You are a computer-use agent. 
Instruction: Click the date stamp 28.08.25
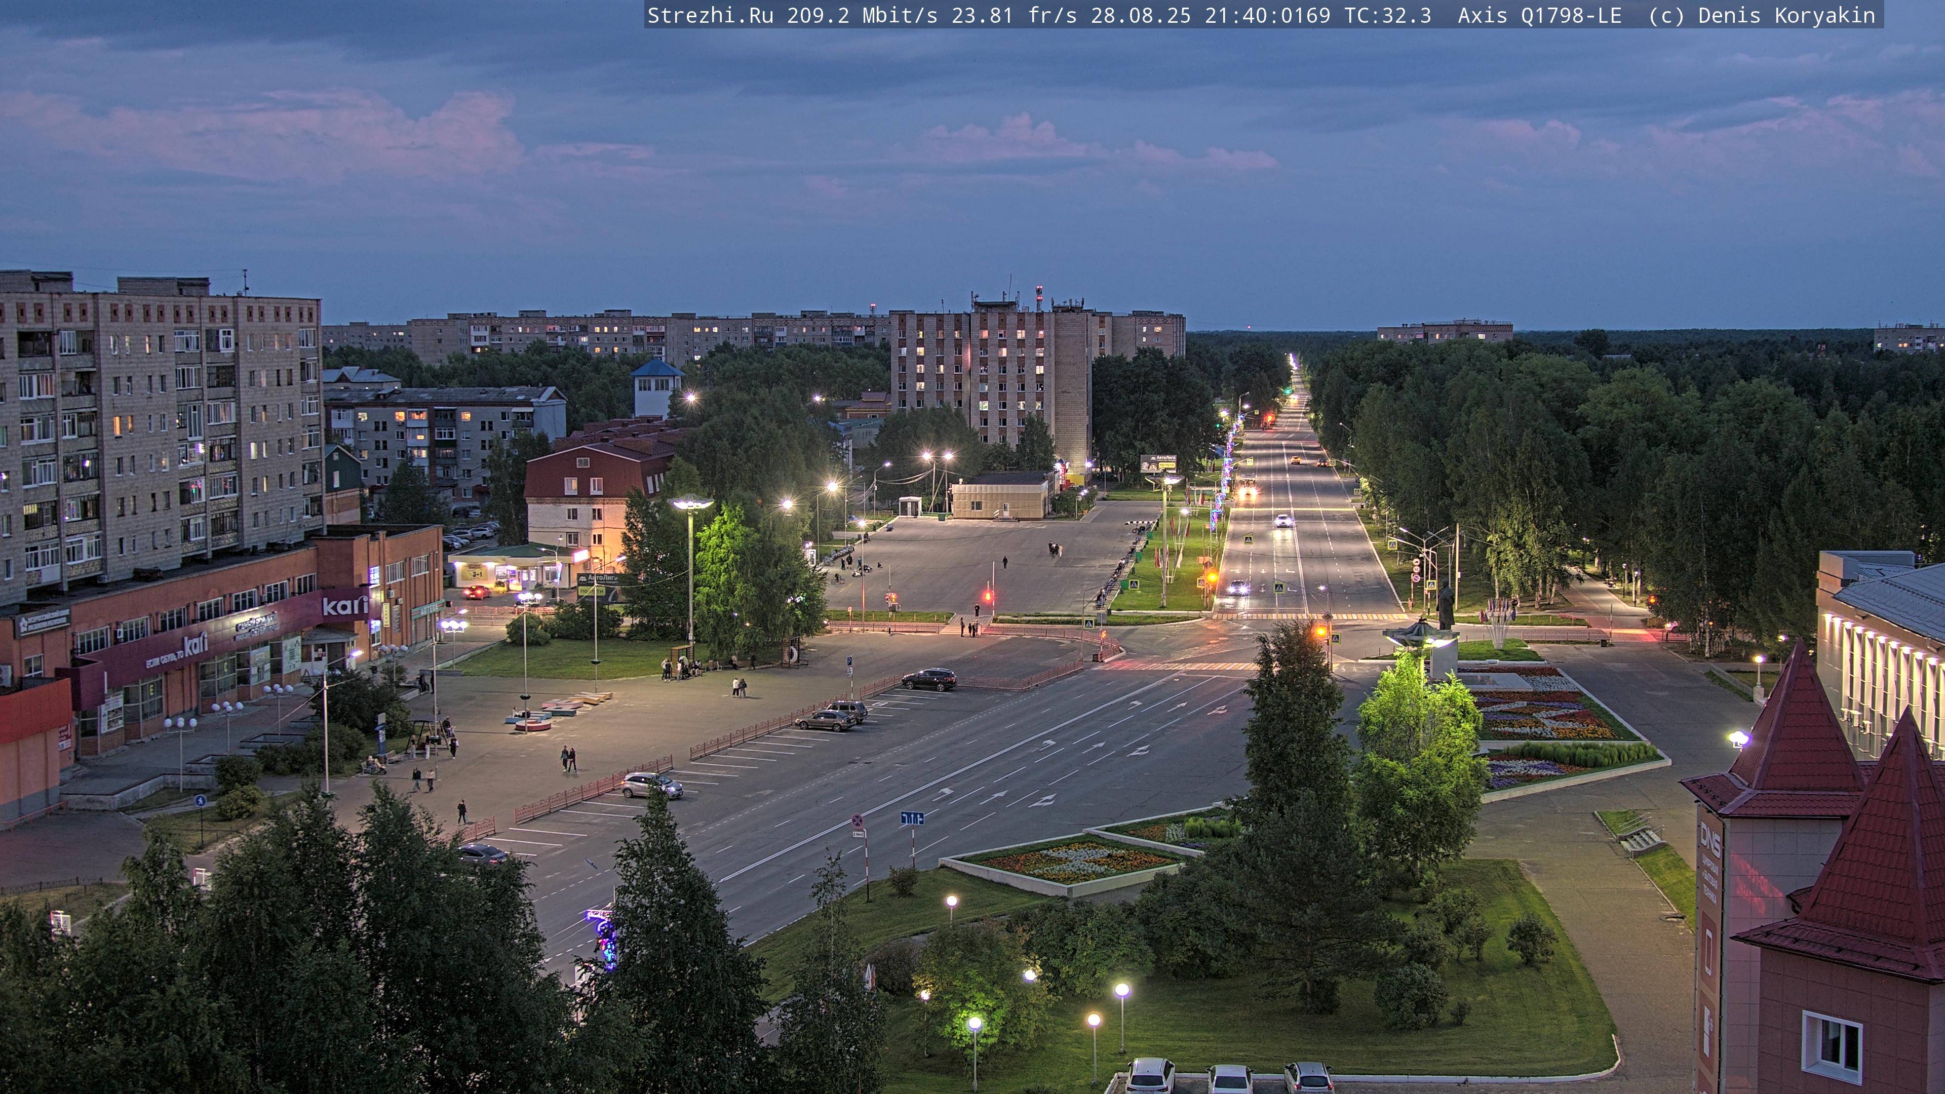tap(1141, 15)
